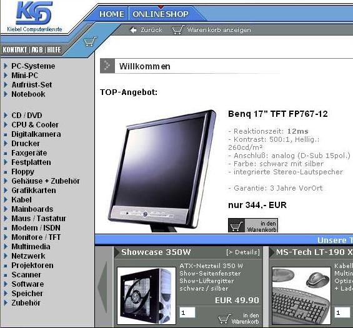Viewport: 353px width, 328px height.
Task: Click the arrow bullet before Drucker
Action: point(6,144)
